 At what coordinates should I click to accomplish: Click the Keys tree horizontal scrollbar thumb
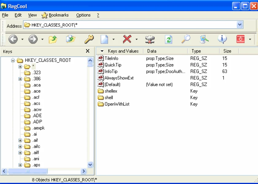coord(28,171)
